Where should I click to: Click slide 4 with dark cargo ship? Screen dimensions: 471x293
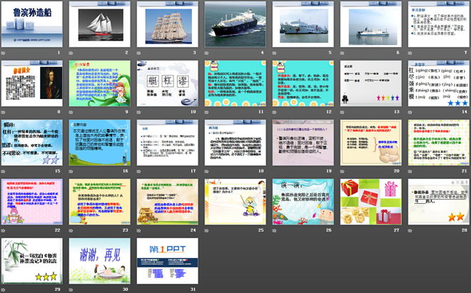[x=235, y=24]
